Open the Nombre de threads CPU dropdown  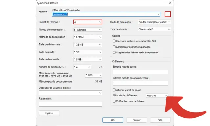[x=82, y=67]
